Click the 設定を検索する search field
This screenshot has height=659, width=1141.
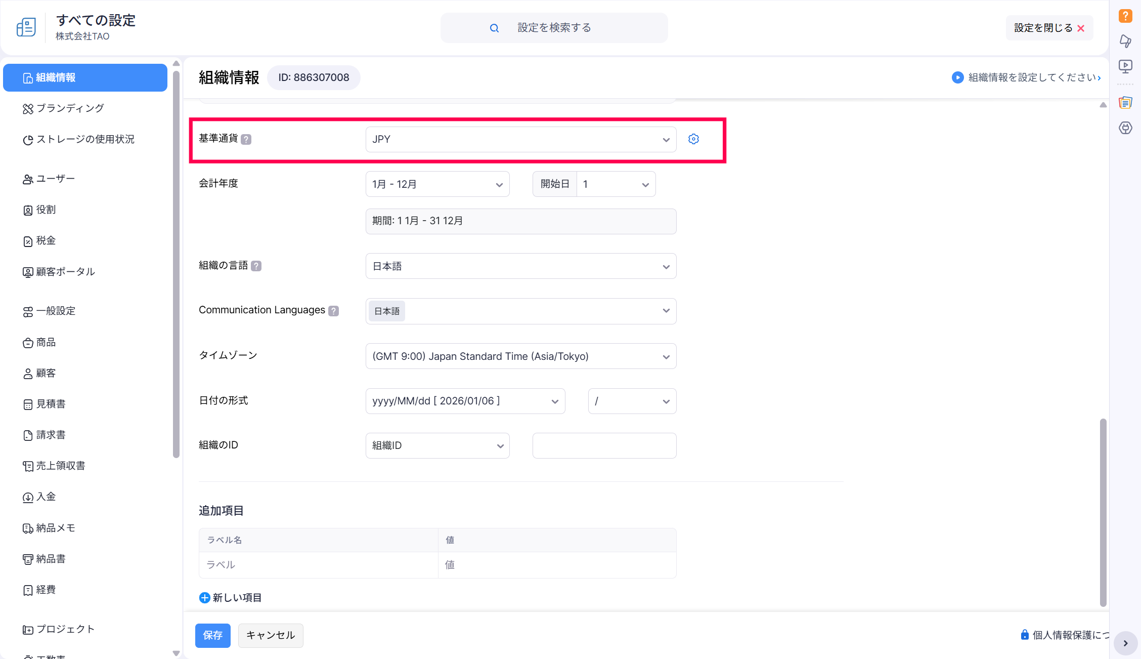[x=554, y=28]
